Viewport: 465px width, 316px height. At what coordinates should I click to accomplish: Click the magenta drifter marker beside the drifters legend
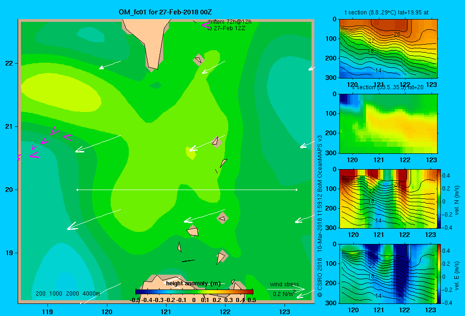(205, 25)
